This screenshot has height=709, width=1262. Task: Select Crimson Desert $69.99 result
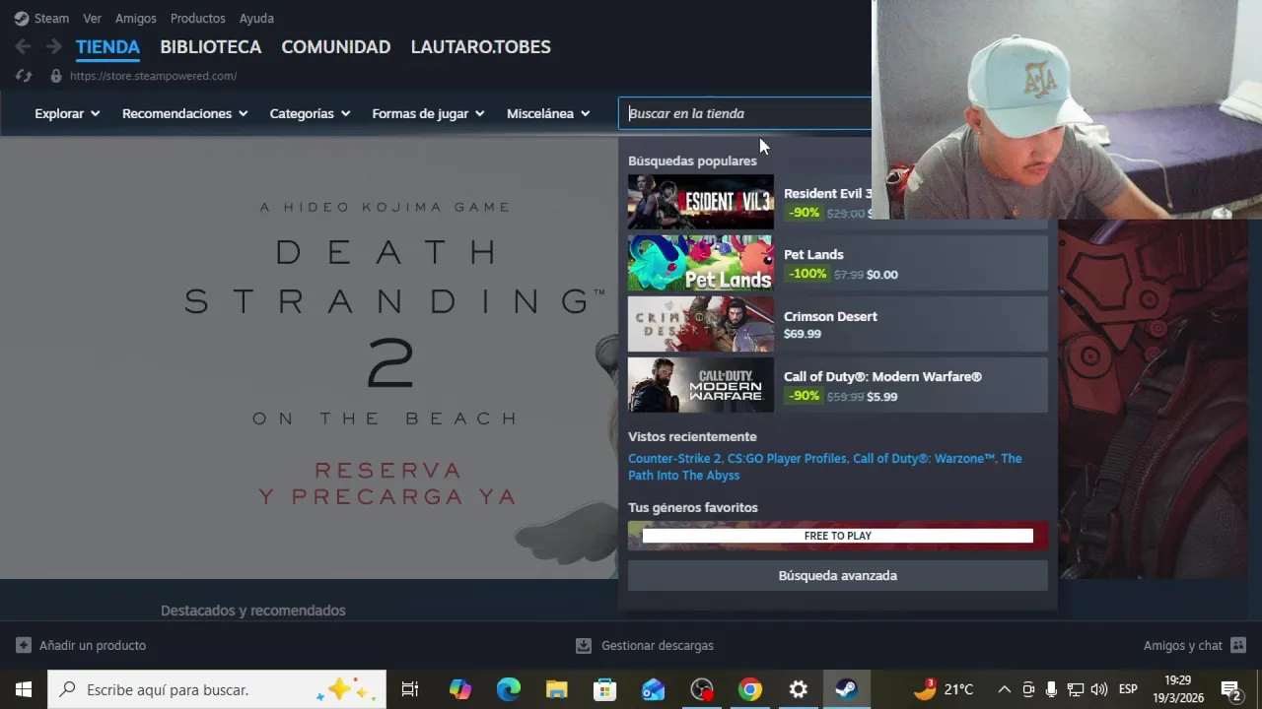point(837,324)
